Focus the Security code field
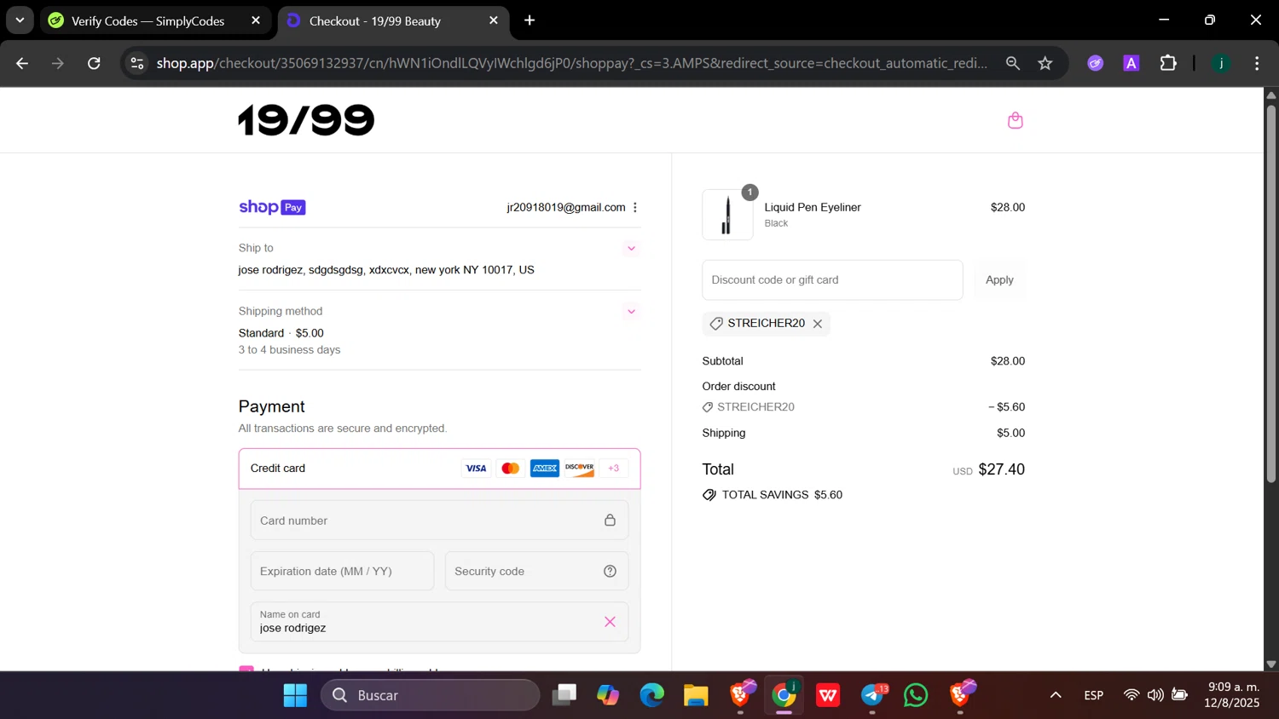The width and height of the screenshot is (1279, 719). (x=536, y=572)
